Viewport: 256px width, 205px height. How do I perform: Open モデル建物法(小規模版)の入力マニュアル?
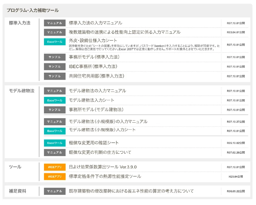point(108,122)
